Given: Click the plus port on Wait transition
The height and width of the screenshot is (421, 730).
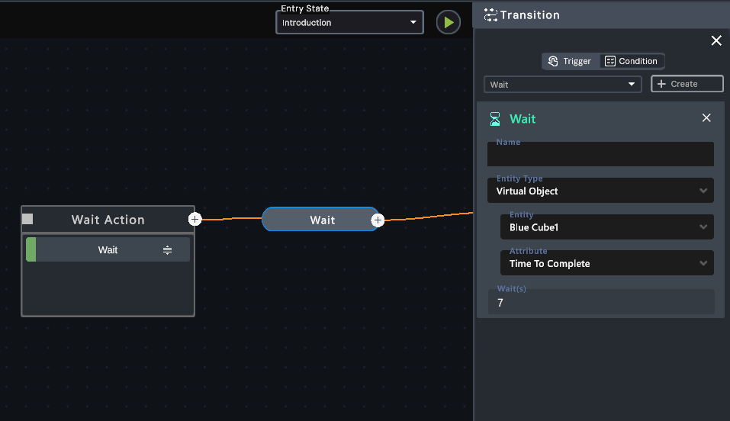Looking at the screenshot, I should coord(378,220).
